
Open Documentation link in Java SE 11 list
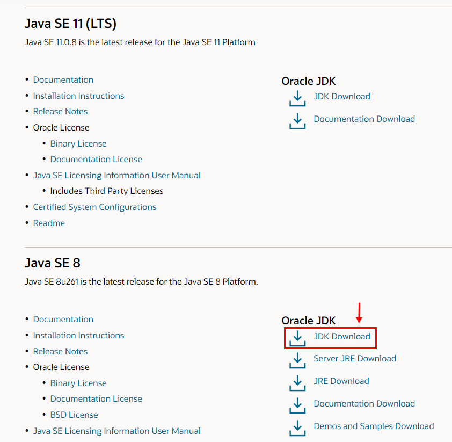coord(63,79)
